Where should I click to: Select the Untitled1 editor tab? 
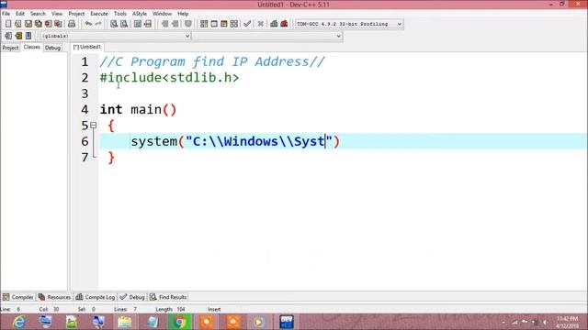coord(87,47)
